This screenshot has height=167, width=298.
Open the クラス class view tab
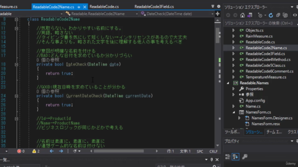tap(292, 132)
